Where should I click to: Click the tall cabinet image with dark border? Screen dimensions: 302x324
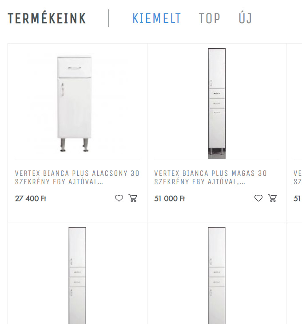coord(217,103)
